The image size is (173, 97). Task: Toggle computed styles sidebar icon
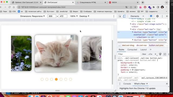165,54
